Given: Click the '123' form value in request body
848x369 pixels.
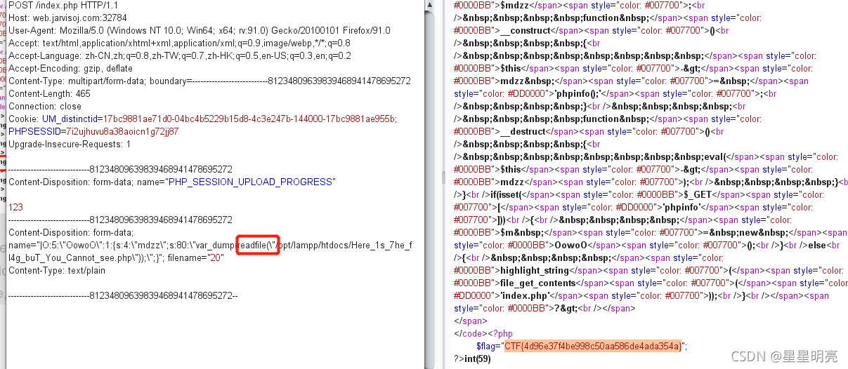Looking at the screenshot, I should click(15, 208).
